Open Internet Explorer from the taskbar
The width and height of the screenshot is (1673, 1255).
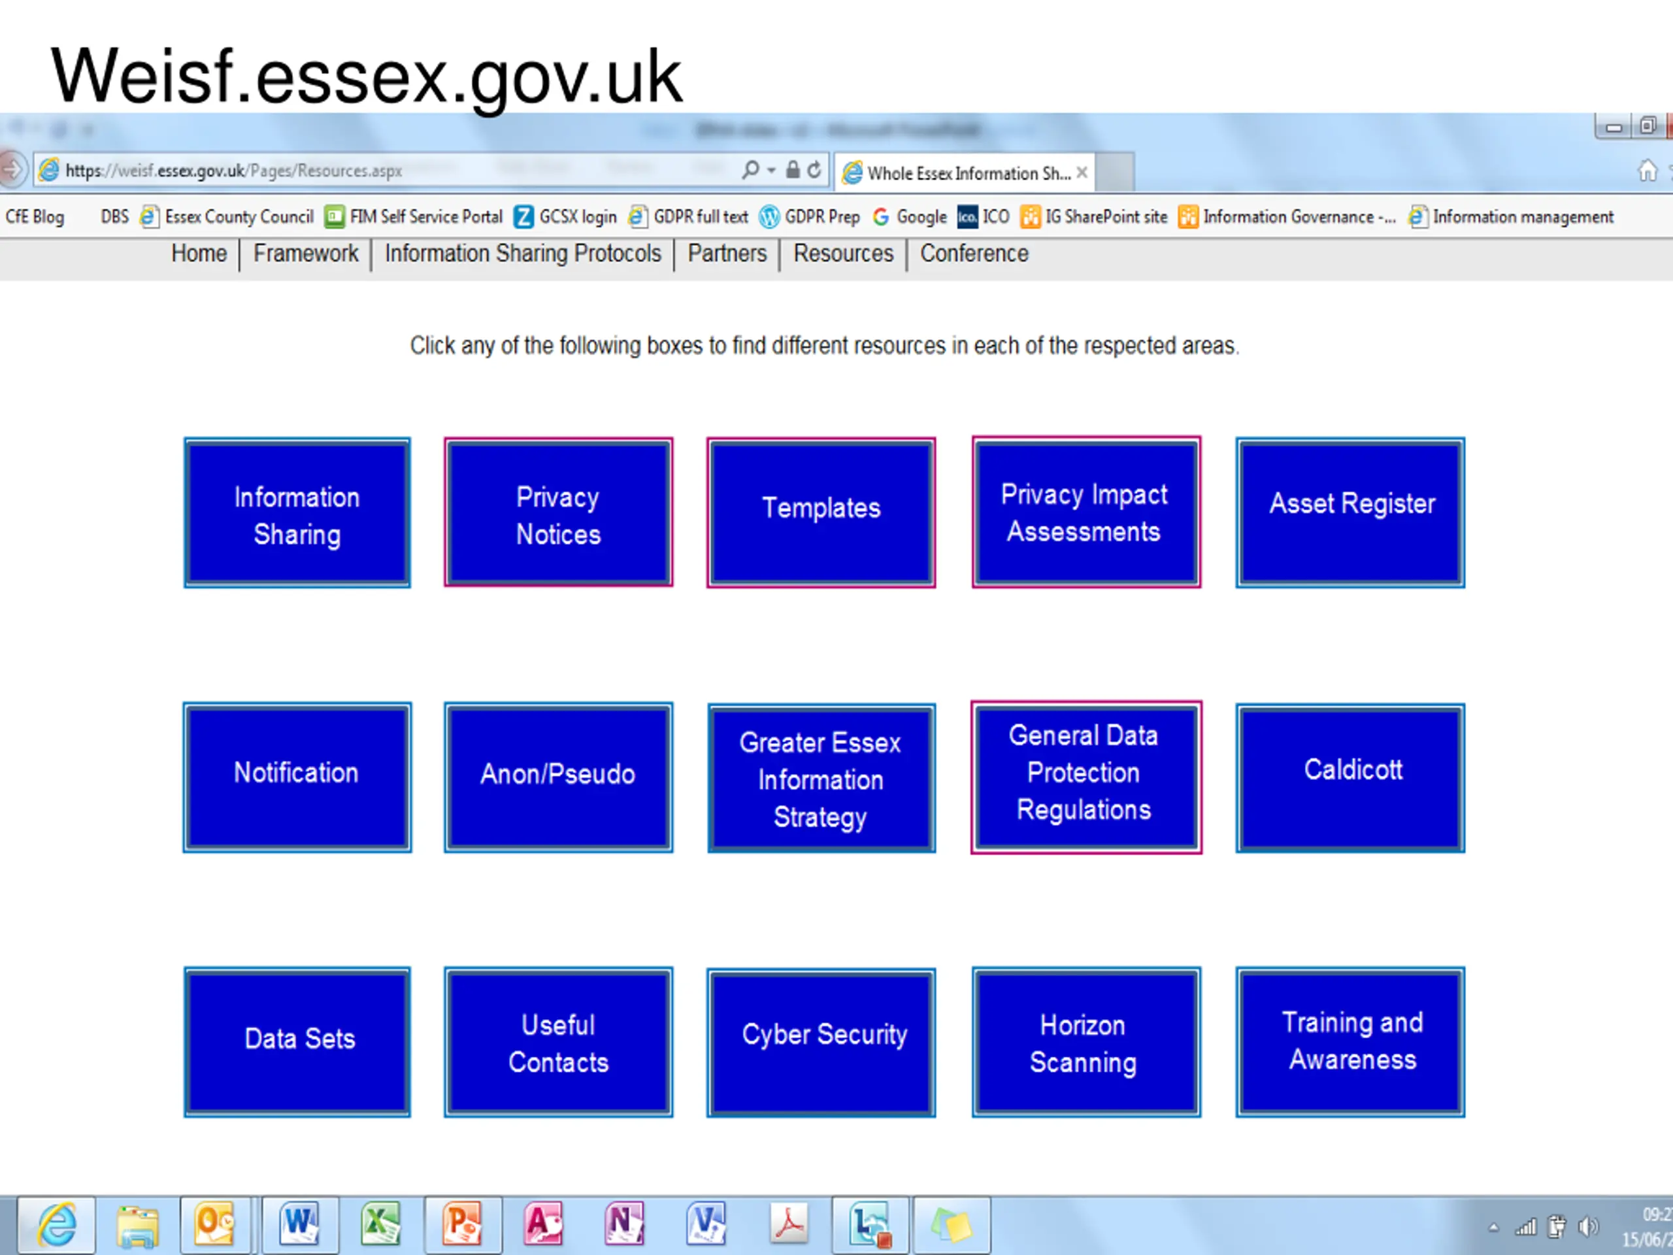pyautogui.click(x=57, y=1224)
